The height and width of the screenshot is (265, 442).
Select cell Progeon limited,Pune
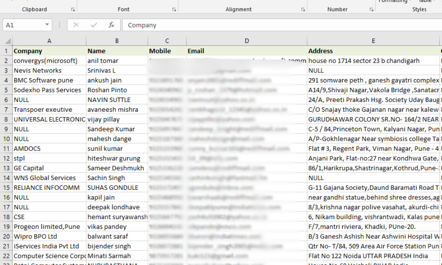click(x=50, y=227)
